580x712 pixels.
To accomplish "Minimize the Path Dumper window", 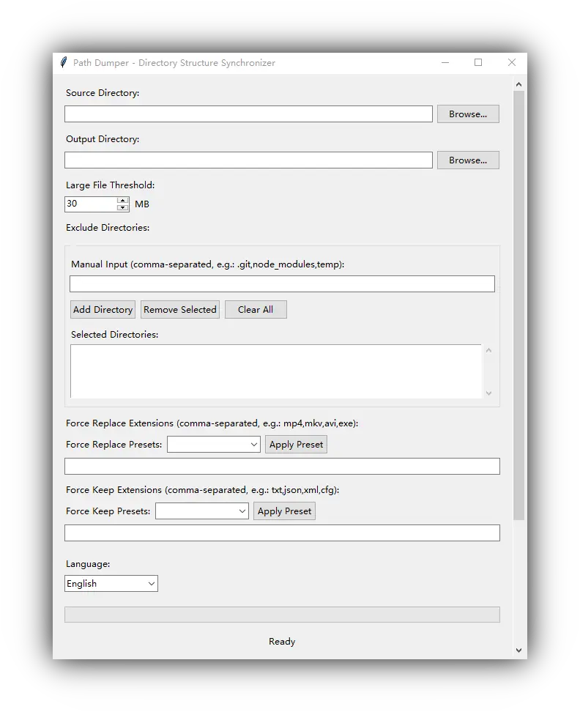I will click(x=445, y=63).
